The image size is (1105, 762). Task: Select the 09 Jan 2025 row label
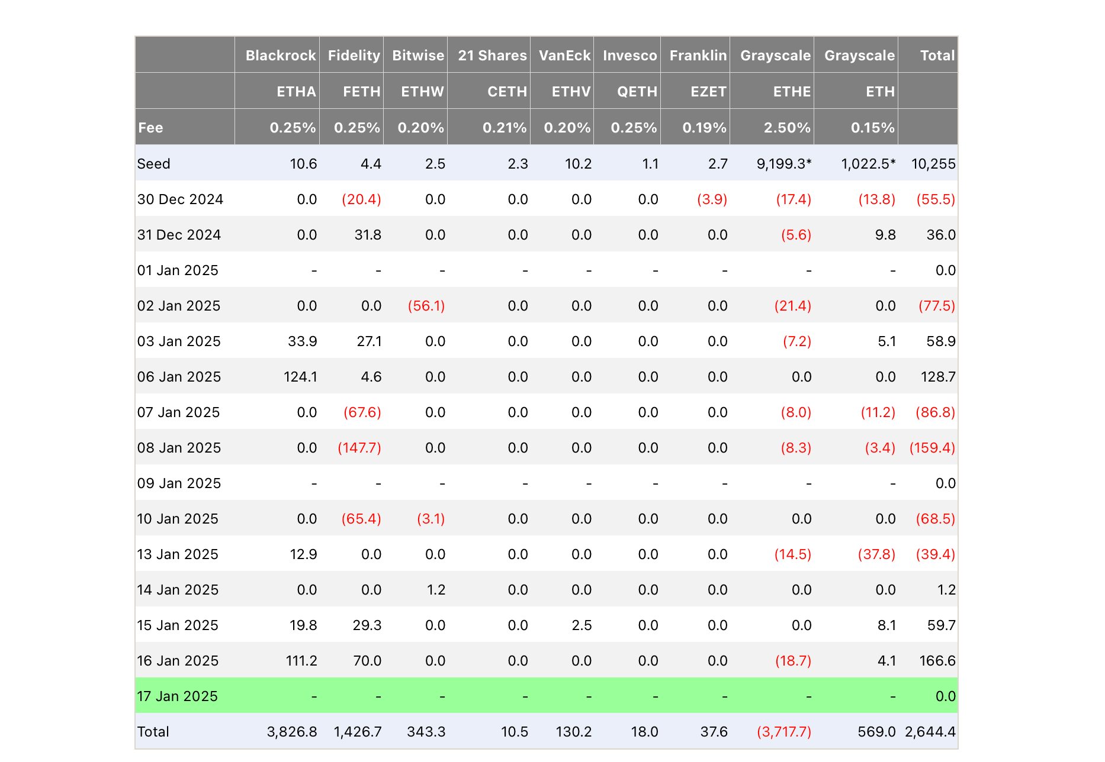click(179, 483)
